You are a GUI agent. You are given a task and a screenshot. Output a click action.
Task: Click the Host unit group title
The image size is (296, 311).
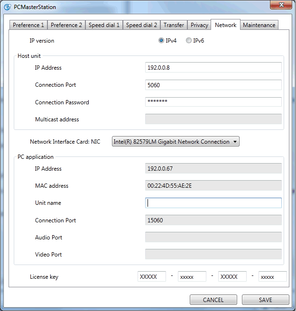29,56
